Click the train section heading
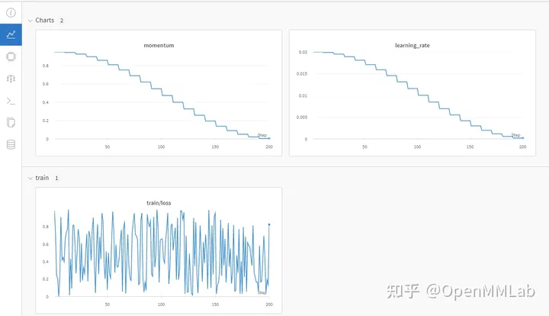Viewport: 549px width, 316px height. pos(42,178)
